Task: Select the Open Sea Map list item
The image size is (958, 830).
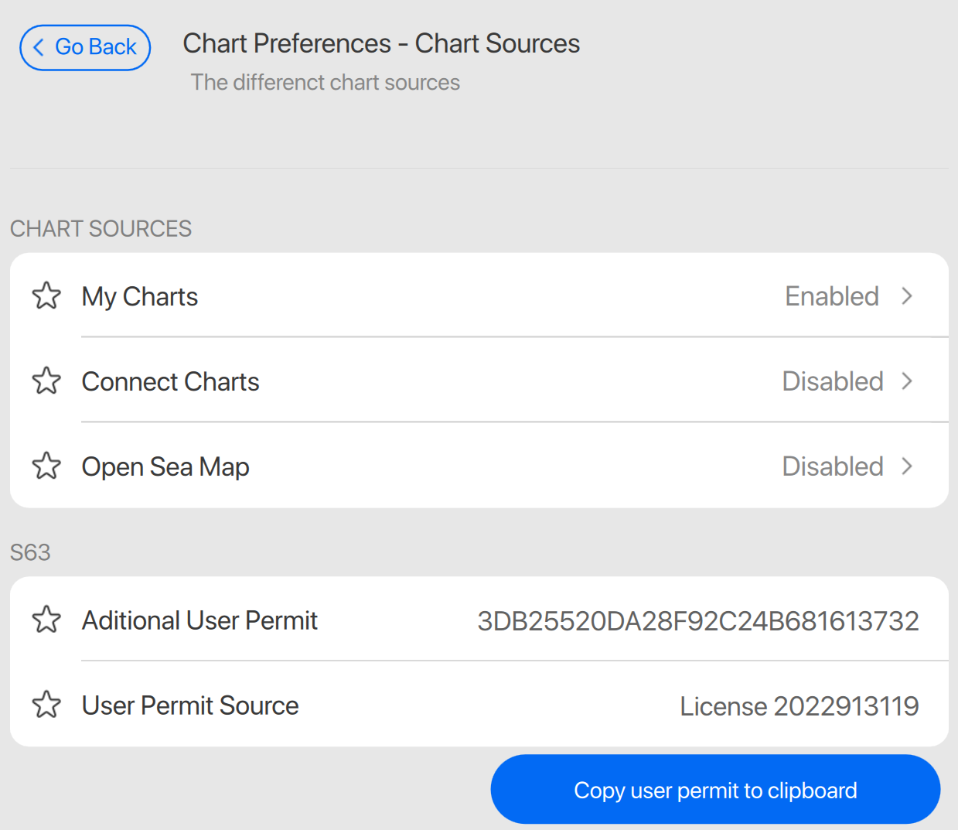Action: point(165,467)
